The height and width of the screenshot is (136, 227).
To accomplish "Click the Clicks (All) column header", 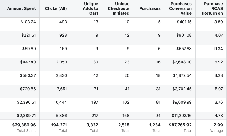I will click(56, 8).
